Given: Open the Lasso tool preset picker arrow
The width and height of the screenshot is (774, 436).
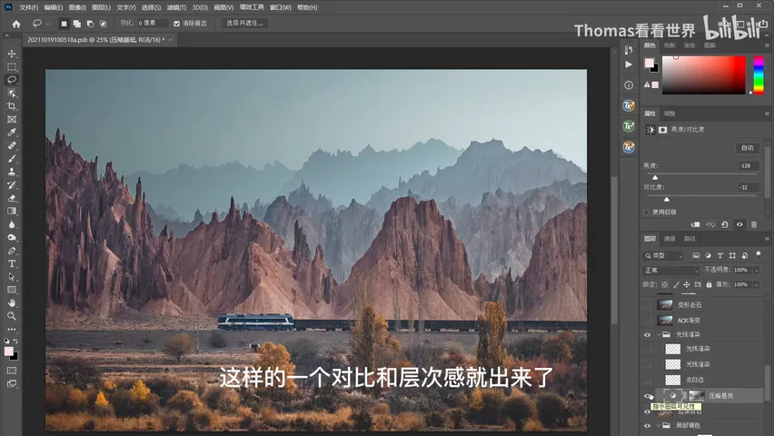Looking at the screenshot, I should coord(47,24).
